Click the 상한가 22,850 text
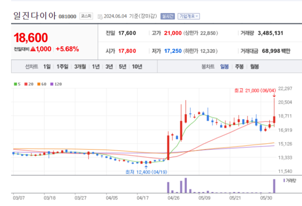The height and width of the screenshot is (206, 302). coord(200,33)
